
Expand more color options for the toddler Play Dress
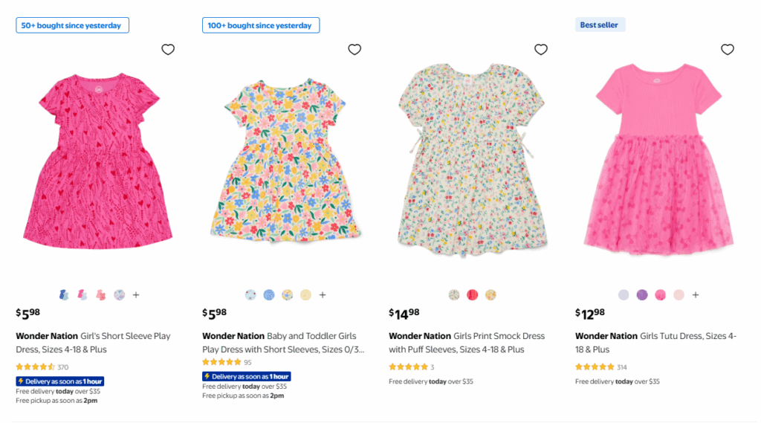323,295
